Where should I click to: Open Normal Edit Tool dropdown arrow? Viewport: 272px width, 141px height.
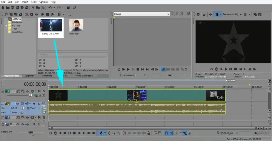pyautogui.click(x=105, y=133)
